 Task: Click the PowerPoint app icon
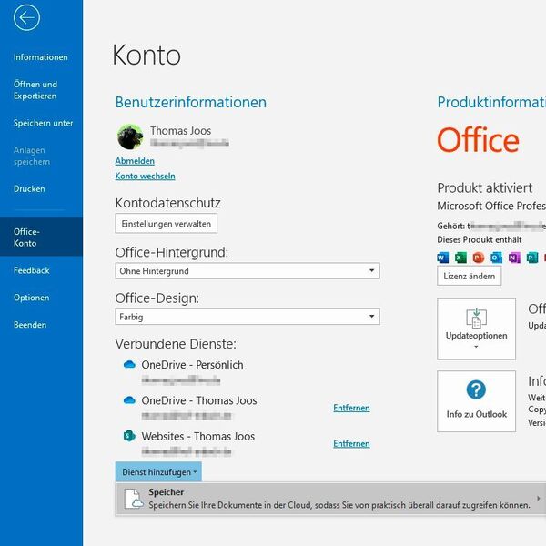pyautogui.click(x=479, y=258)
